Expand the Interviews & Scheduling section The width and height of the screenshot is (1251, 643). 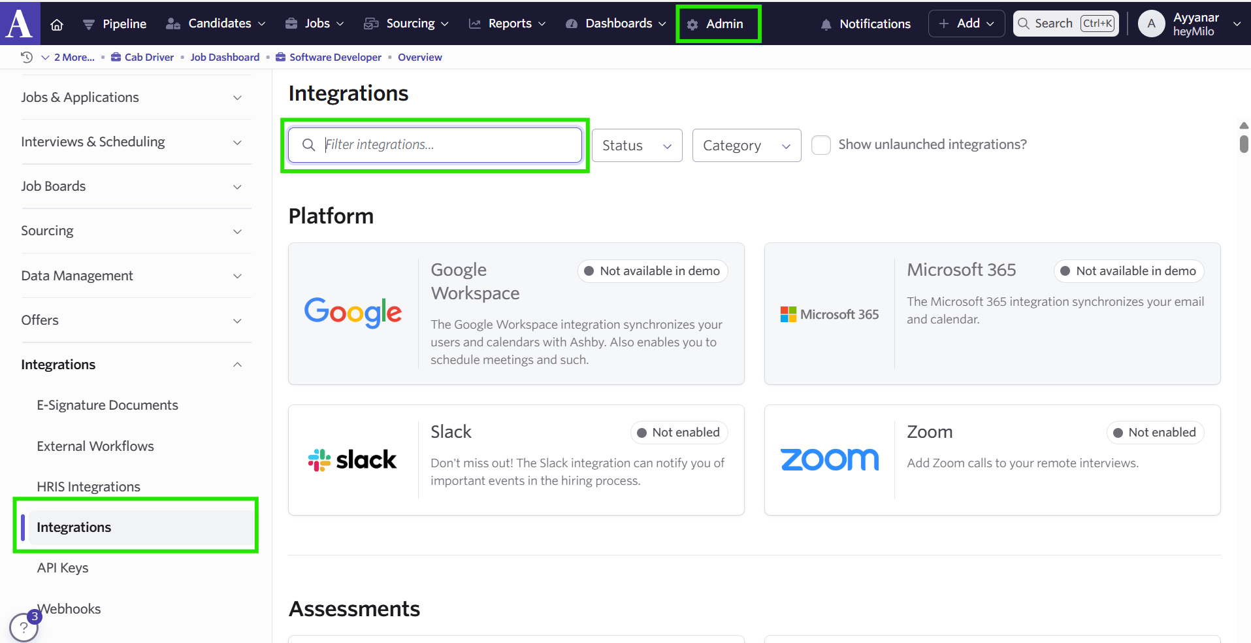136,142
